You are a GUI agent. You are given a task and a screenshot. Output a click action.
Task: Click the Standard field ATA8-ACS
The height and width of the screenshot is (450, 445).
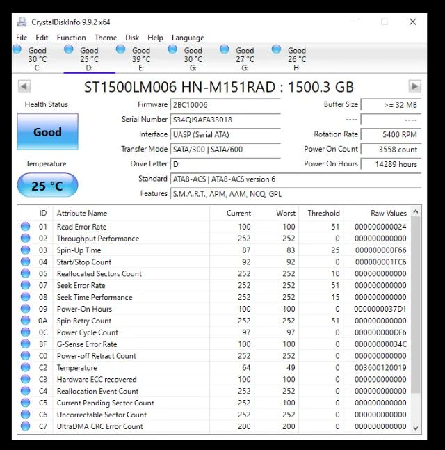(296, 179)
